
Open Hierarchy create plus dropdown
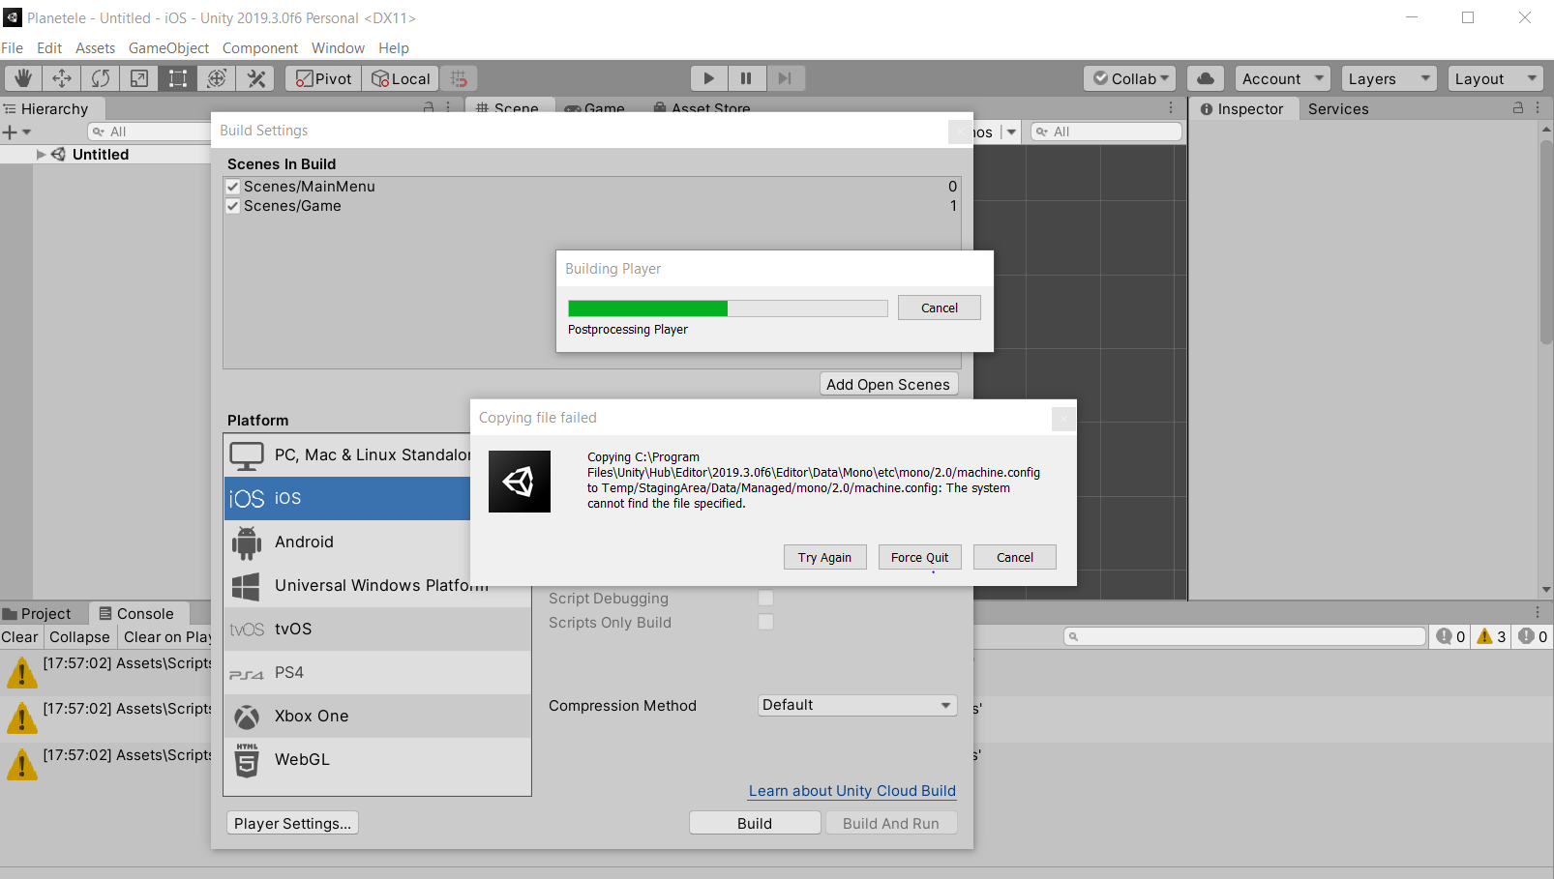click(16, 132)
